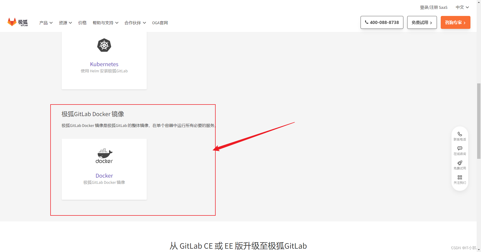Screen dimensions: 481x252
Task: Click the Docker whale logo icon
Action: click(x=104, y=156)
